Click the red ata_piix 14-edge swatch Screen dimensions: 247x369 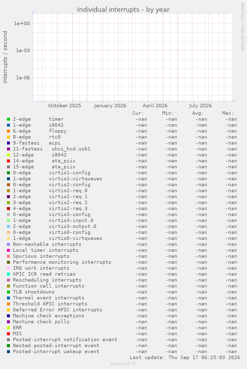(8, 161)
